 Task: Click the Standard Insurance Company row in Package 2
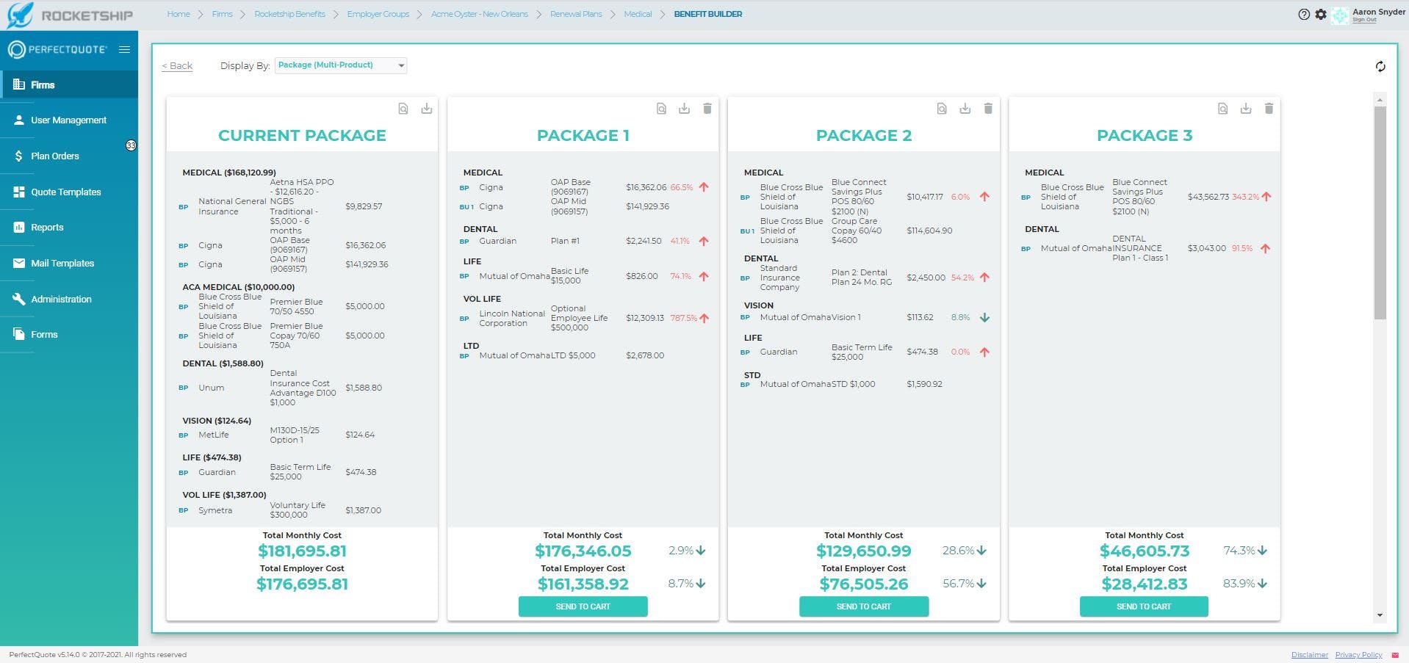[864, 278]
